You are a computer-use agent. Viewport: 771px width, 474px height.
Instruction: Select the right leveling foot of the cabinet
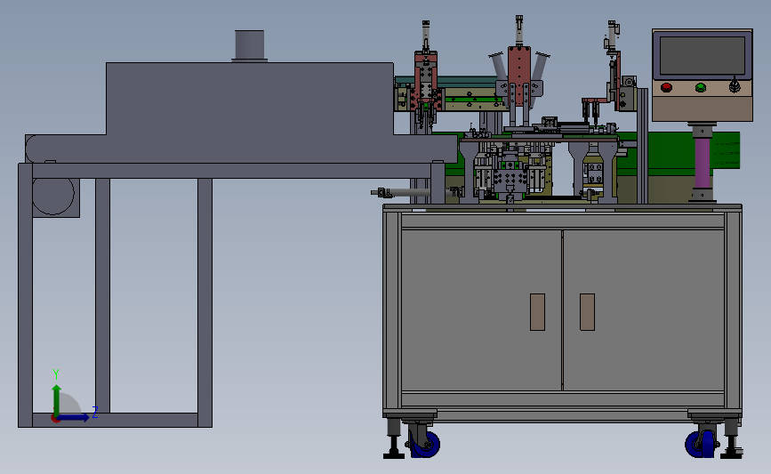click(733, 438)
